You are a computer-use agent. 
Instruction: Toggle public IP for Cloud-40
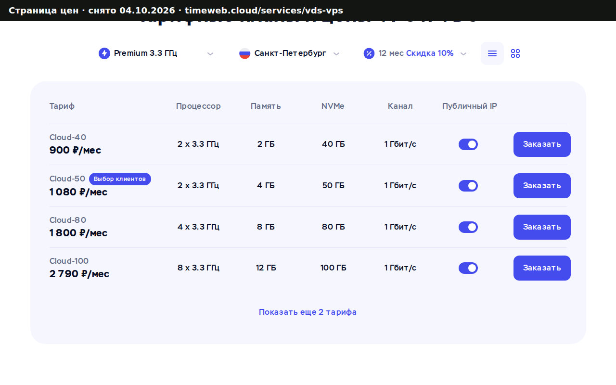tap(468, 144)
